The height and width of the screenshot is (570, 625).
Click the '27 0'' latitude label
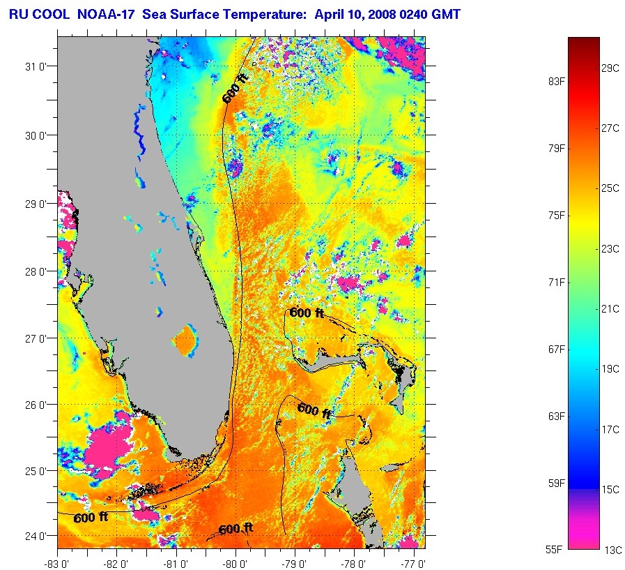click(x=36, y=338)
